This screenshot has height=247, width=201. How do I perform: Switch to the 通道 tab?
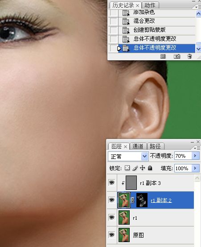tap(138, 147)
